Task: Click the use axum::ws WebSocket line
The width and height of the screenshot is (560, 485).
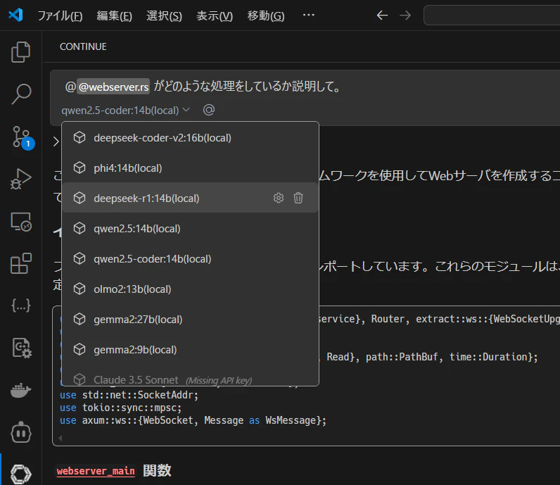Action: (193, 420)
